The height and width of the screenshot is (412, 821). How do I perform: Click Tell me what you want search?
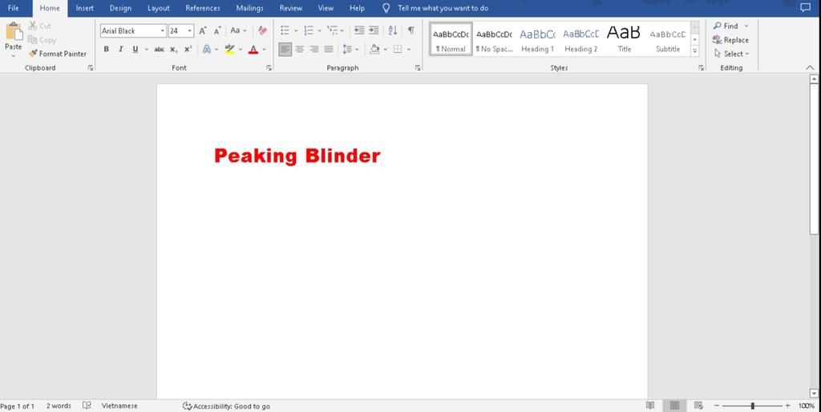click(443, 8)
